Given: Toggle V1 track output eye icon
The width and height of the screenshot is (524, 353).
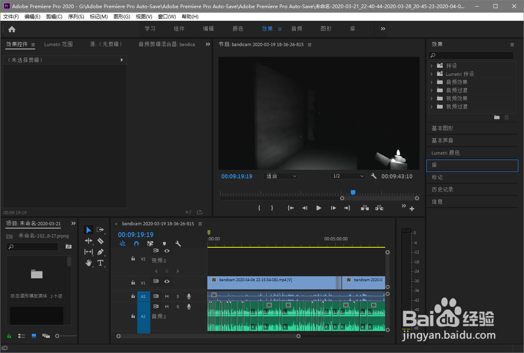Looking at the screenshot, I should pyautogui.click(x=167, y=281).
